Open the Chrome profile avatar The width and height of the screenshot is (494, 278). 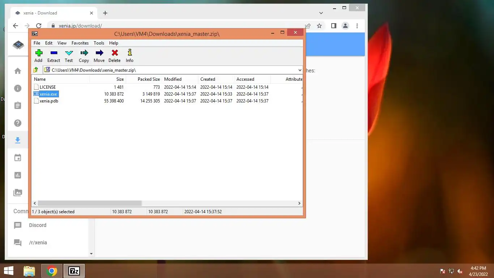(345, 26)
